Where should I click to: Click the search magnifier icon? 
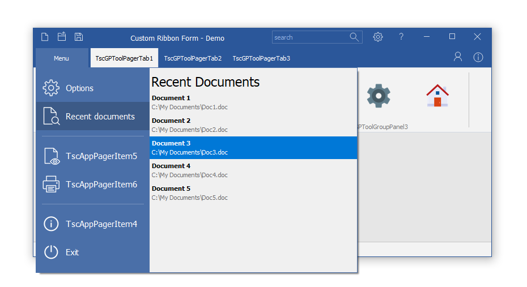tap(354, 37)
